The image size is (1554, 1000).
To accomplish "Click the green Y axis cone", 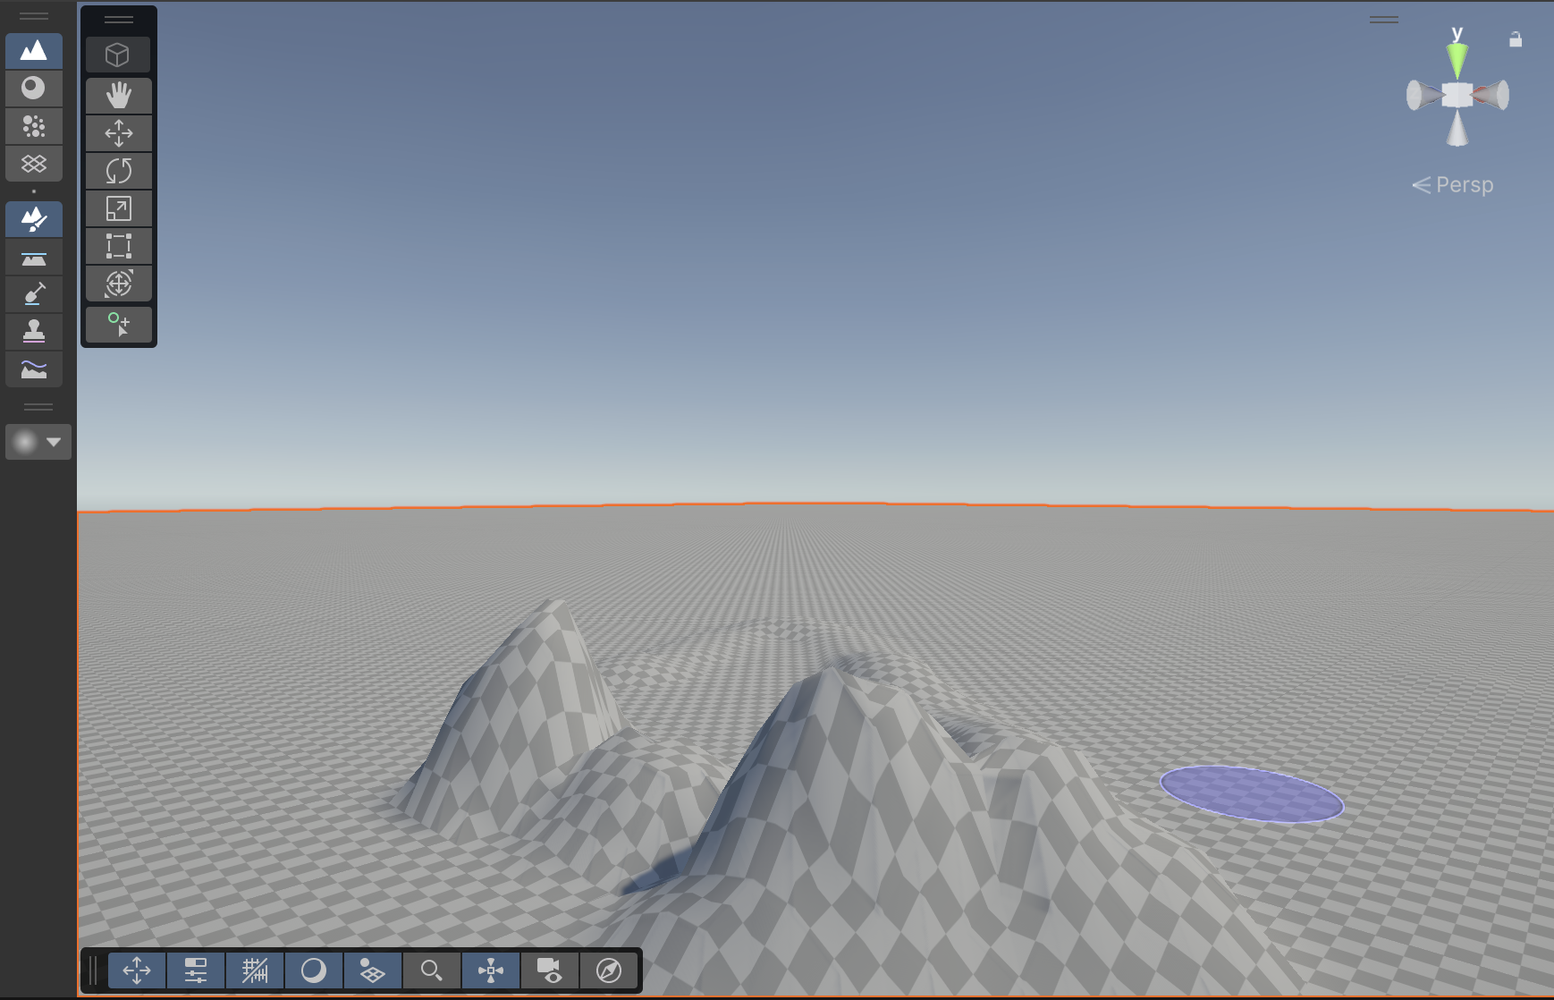I will click(x=1457, y=61).
